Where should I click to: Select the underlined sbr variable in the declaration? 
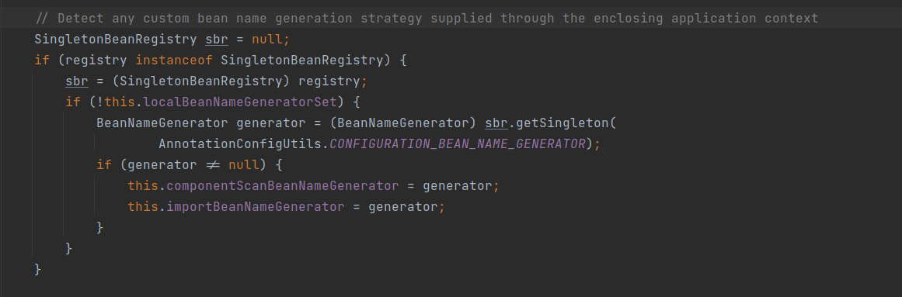(216, 40)
